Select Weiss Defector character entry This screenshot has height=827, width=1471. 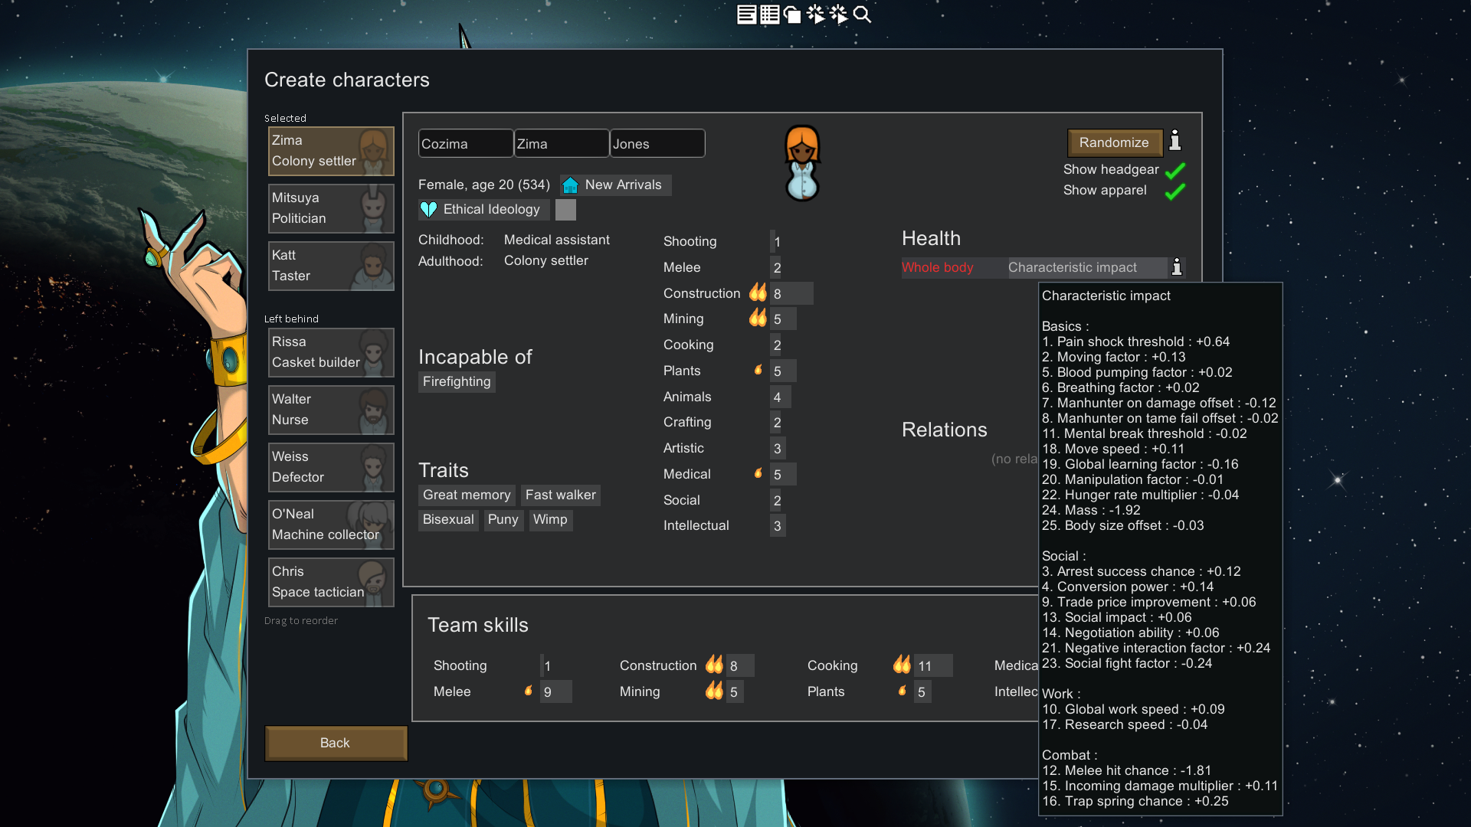[331, 467]
